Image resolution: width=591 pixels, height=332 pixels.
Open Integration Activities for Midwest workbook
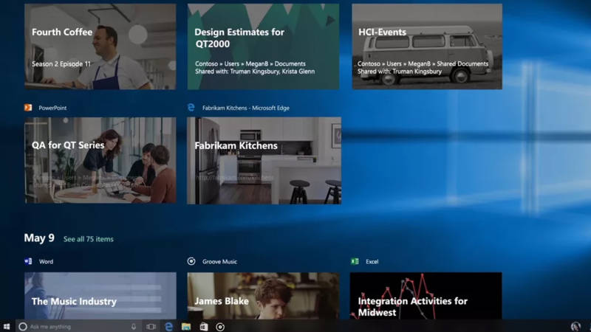coord(426,296)
